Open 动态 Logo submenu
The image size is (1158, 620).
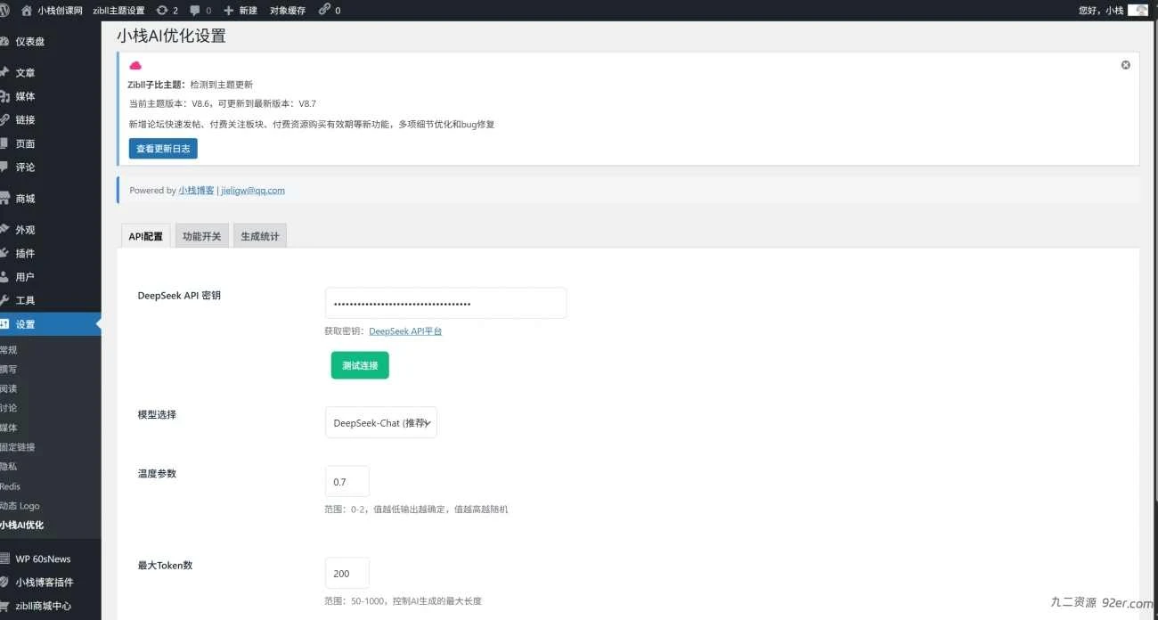(x=20, y=506)
